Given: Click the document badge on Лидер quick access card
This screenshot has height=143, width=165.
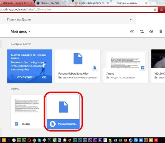Looking at the screenshot, I should click(143, 68).
